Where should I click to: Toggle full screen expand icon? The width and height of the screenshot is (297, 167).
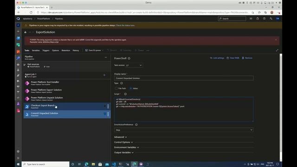pyautogui.click(x=277, y=51)
